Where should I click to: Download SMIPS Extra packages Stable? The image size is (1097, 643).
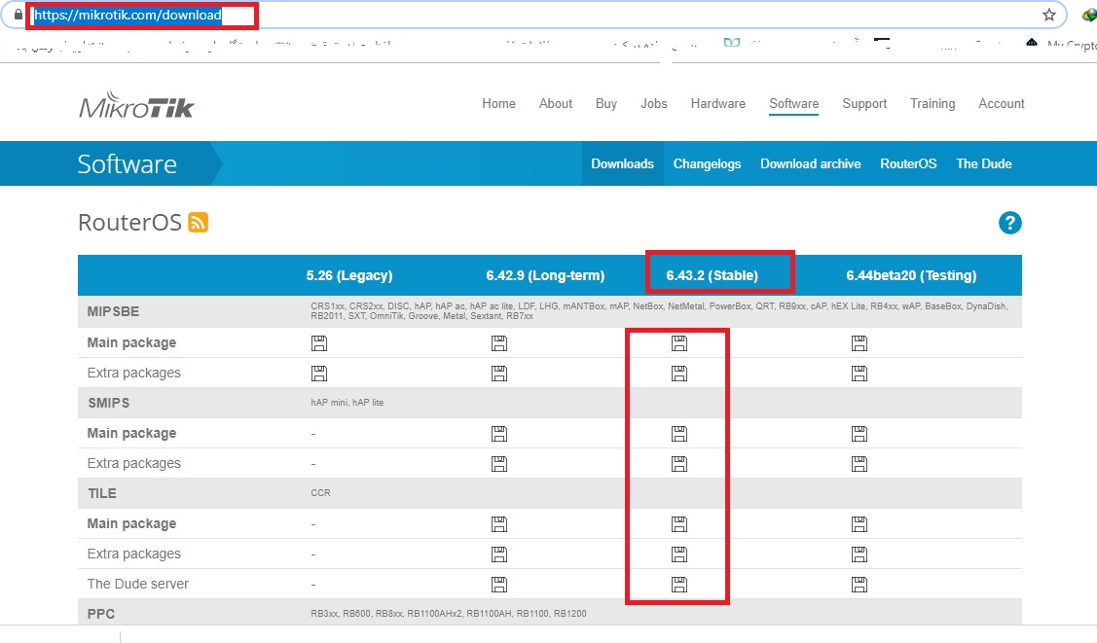(x=679, y=464)
